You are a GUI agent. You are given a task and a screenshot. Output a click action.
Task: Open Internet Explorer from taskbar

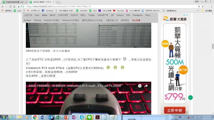[x=12, y=117]
